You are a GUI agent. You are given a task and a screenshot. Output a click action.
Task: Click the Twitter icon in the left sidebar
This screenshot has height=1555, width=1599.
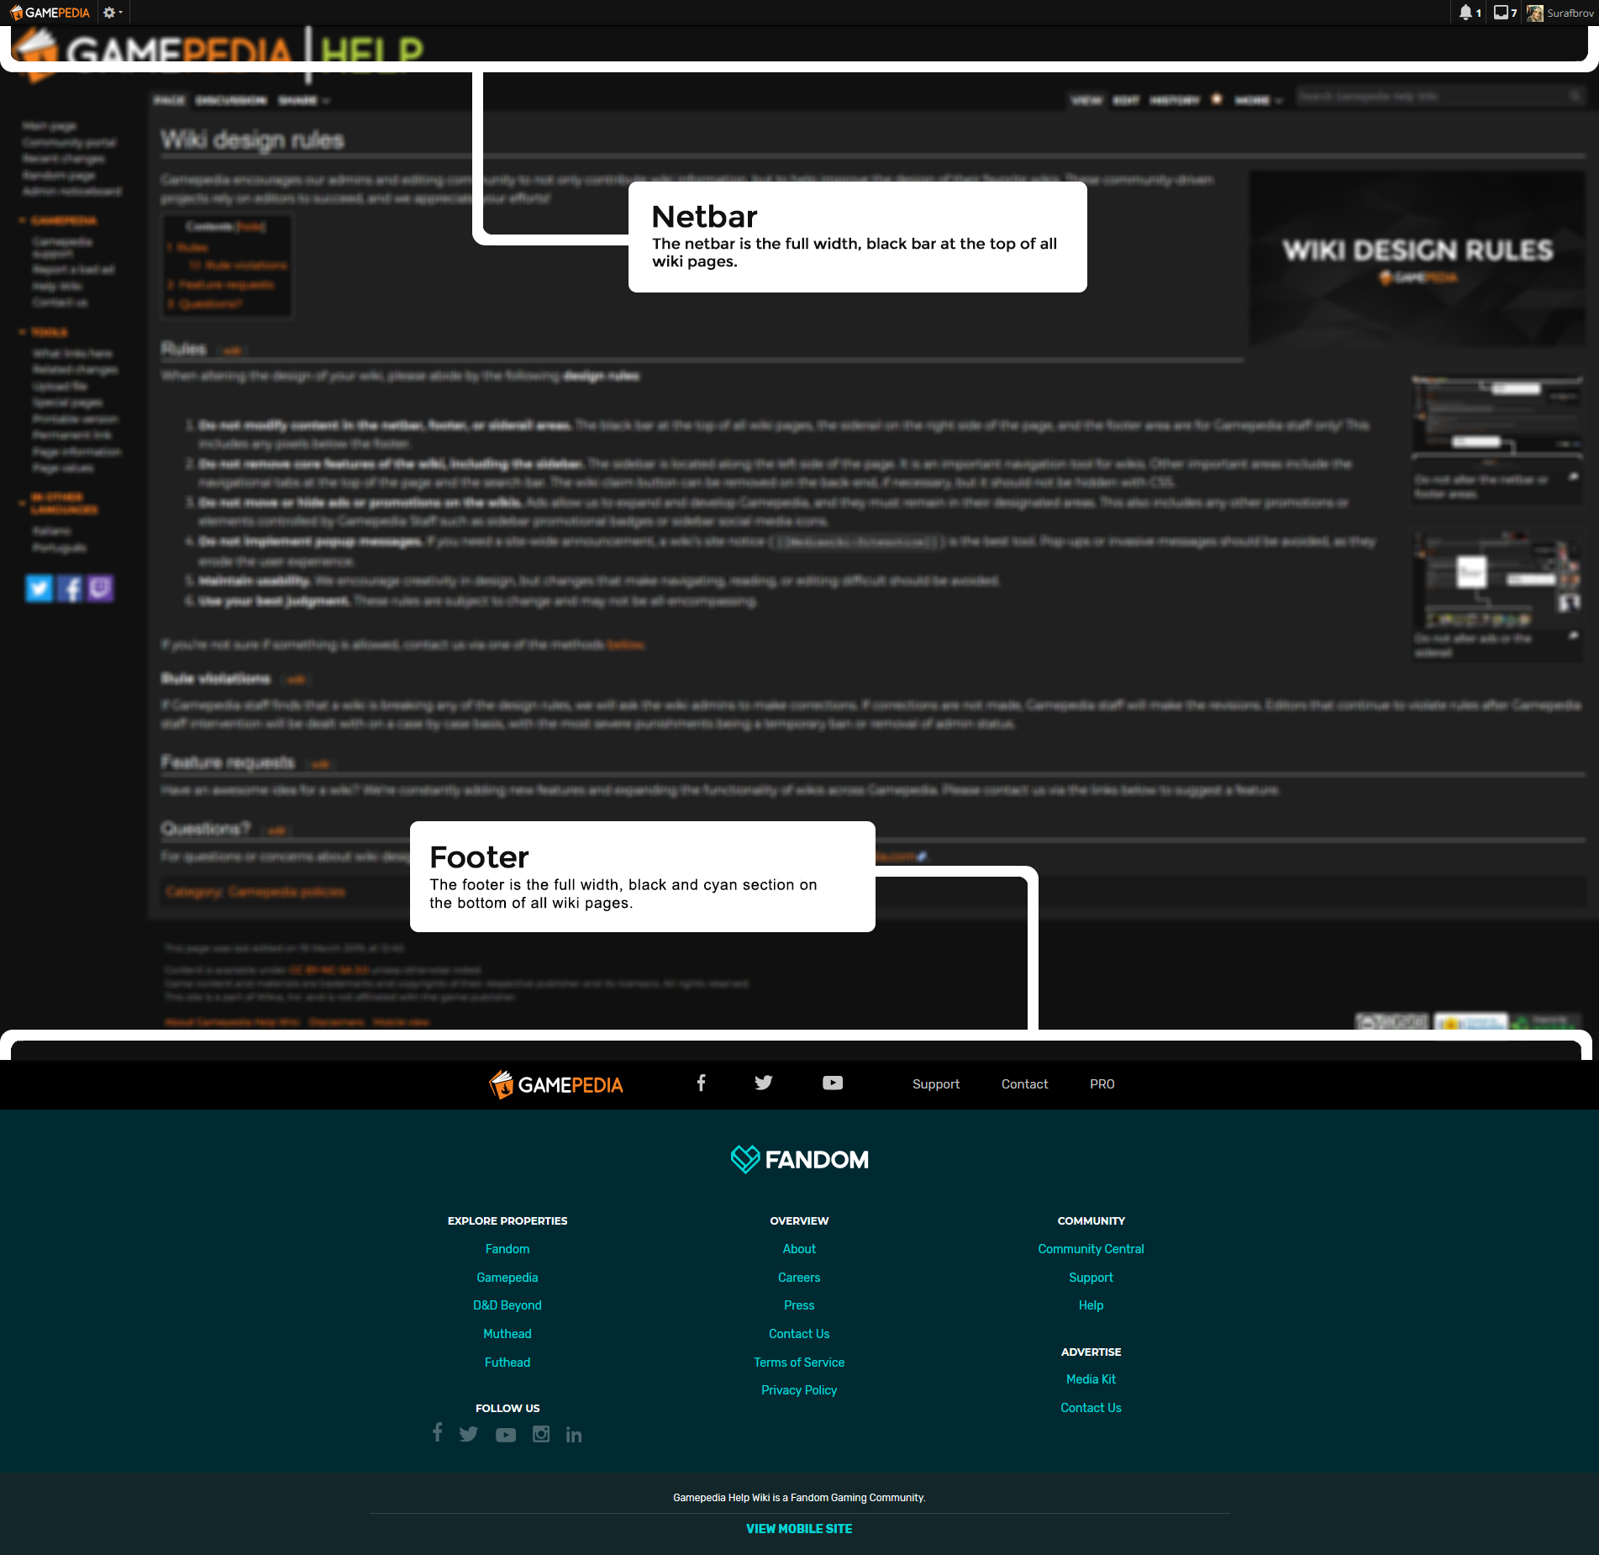click(39, 588)
